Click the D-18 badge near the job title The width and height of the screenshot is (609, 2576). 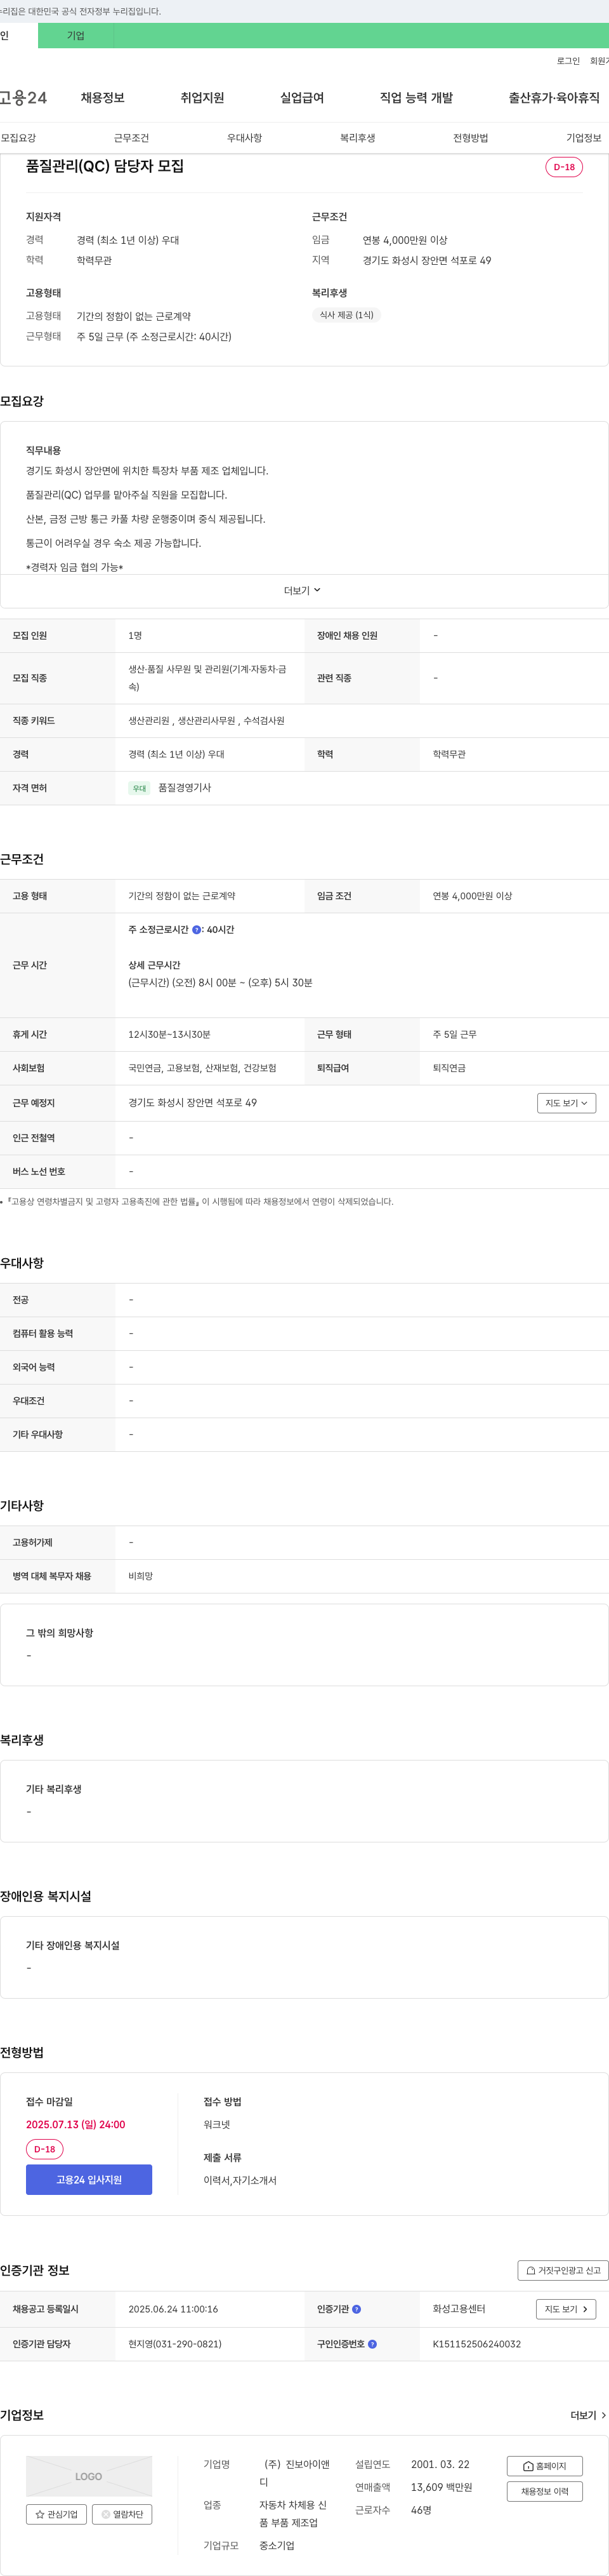coord(564,167)
